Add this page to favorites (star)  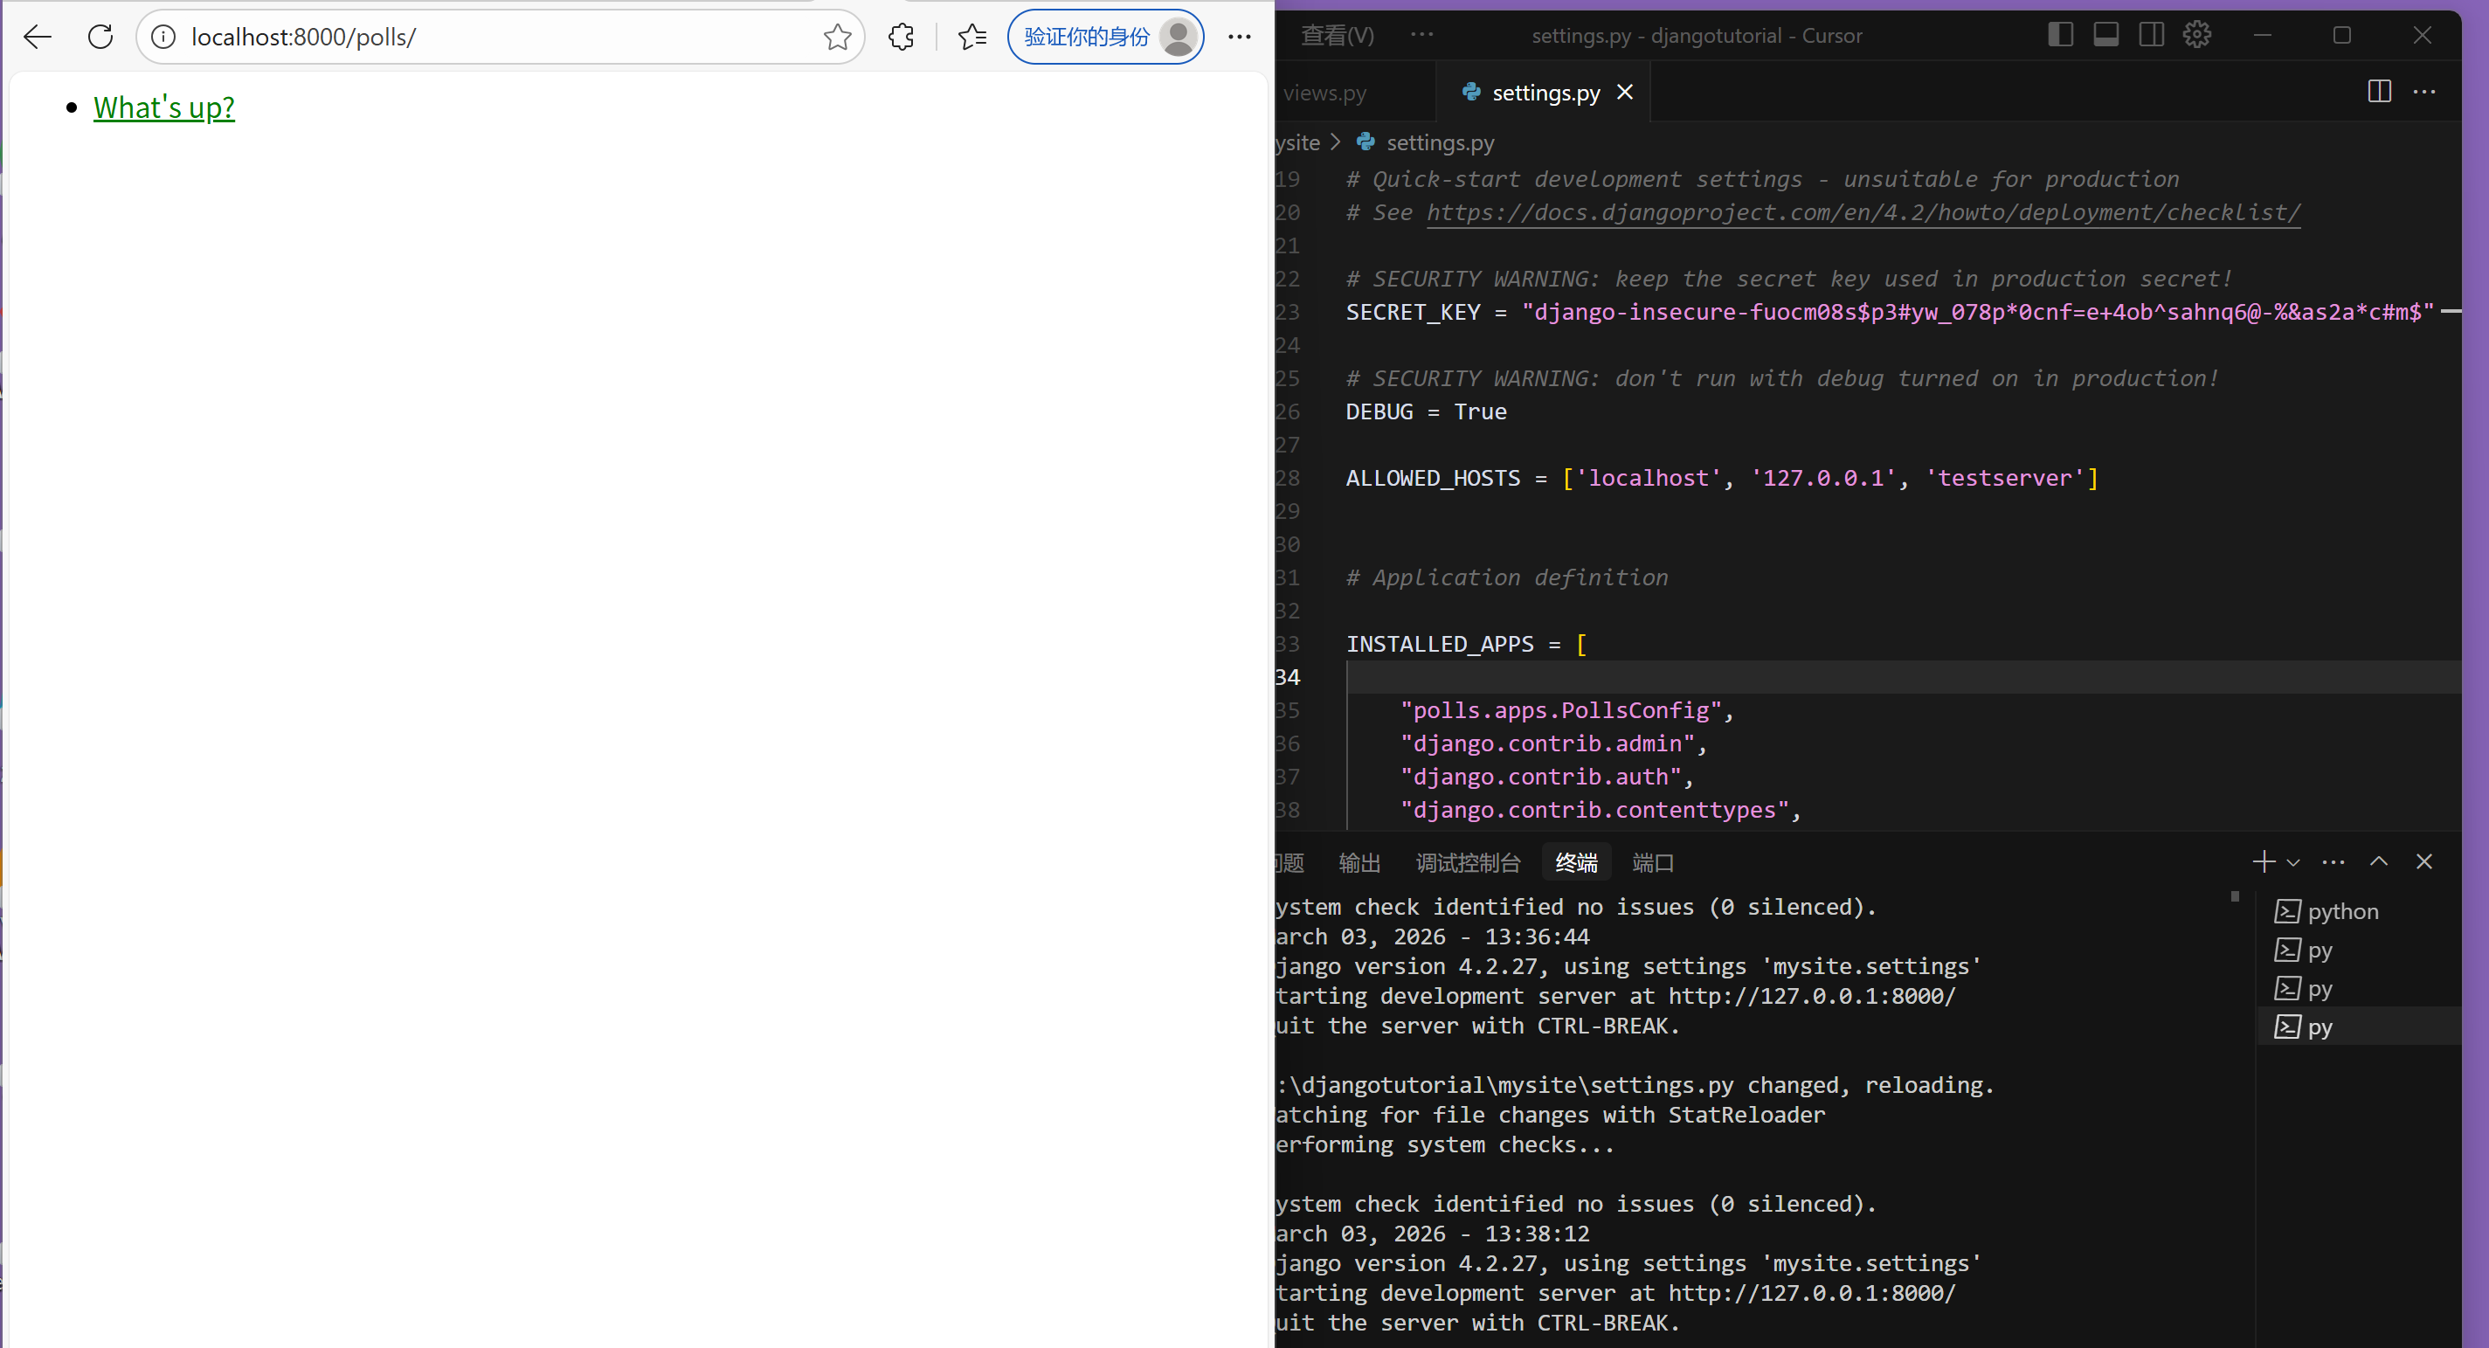[837, 37]
